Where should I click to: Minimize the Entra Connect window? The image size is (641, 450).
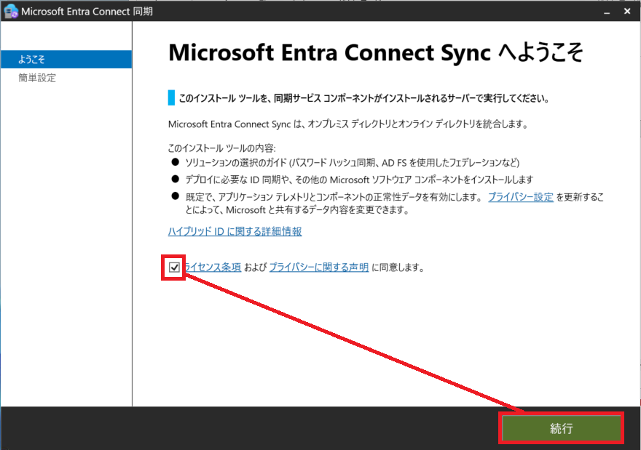tap(607, 12)
